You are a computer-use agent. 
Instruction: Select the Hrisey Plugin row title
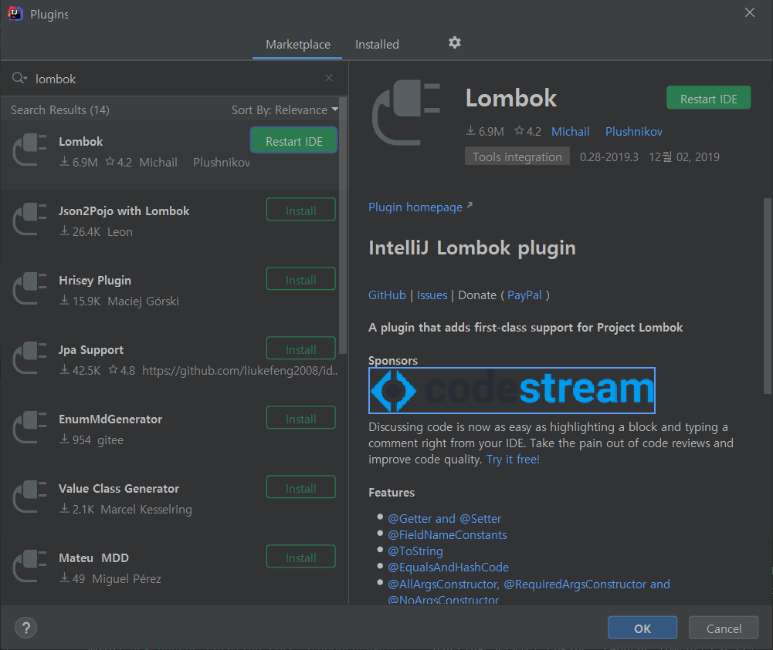[x=95, y=281]
